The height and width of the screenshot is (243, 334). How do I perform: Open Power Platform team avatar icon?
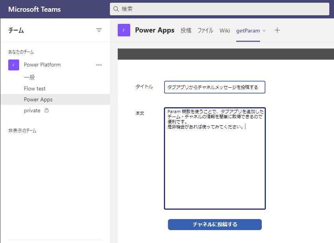14,65
